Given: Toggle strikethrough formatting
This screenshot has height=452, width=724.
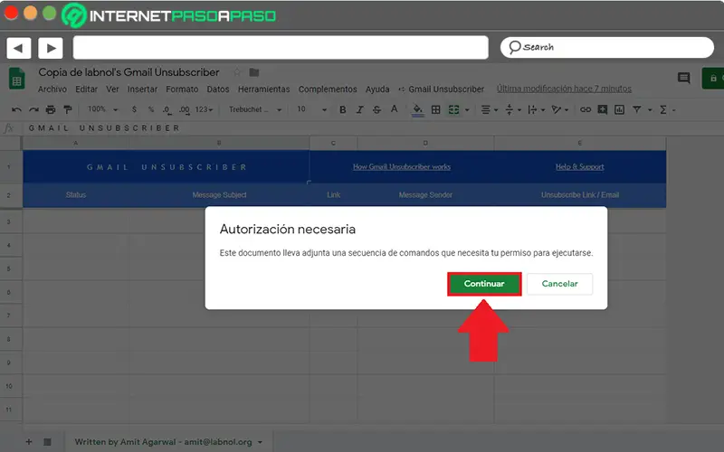Looking at the screenshot, I should point(376,109).
